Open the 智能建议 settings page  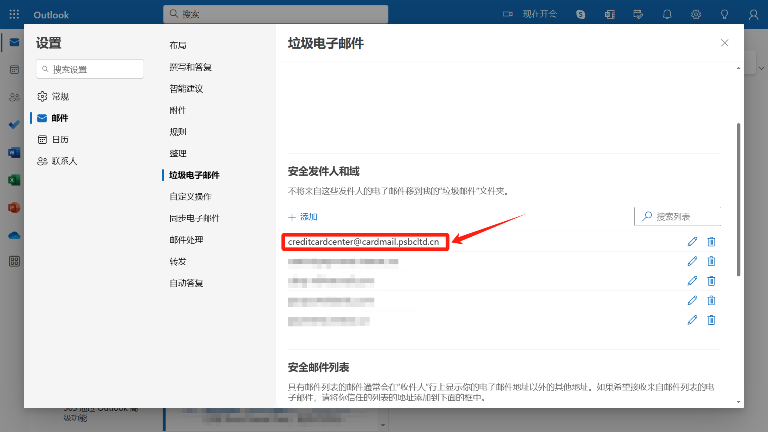point(186,88)
